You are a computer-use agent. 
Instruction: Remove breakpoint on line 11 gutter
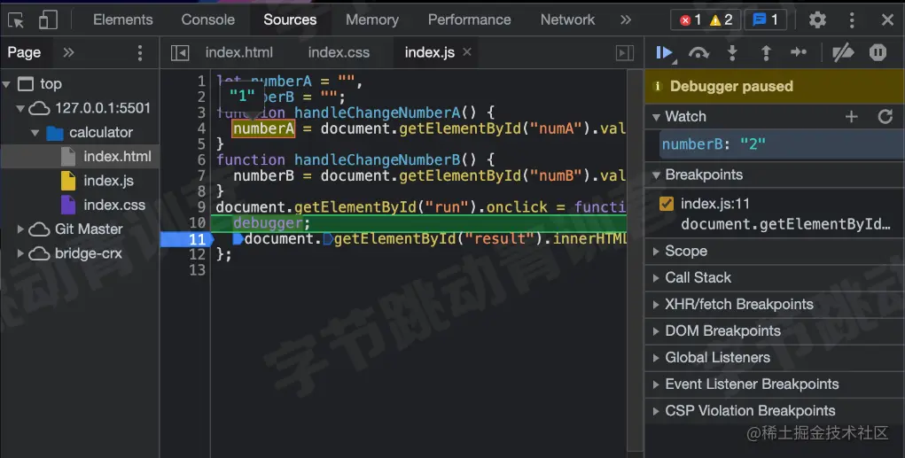pos(186,239)
